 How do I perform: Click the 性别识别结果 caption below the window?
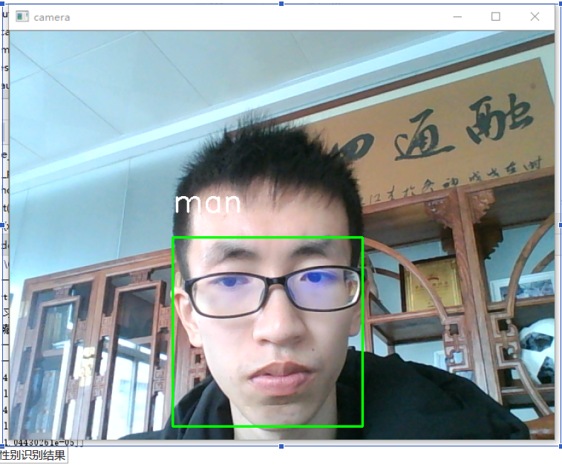click(33, 455)
